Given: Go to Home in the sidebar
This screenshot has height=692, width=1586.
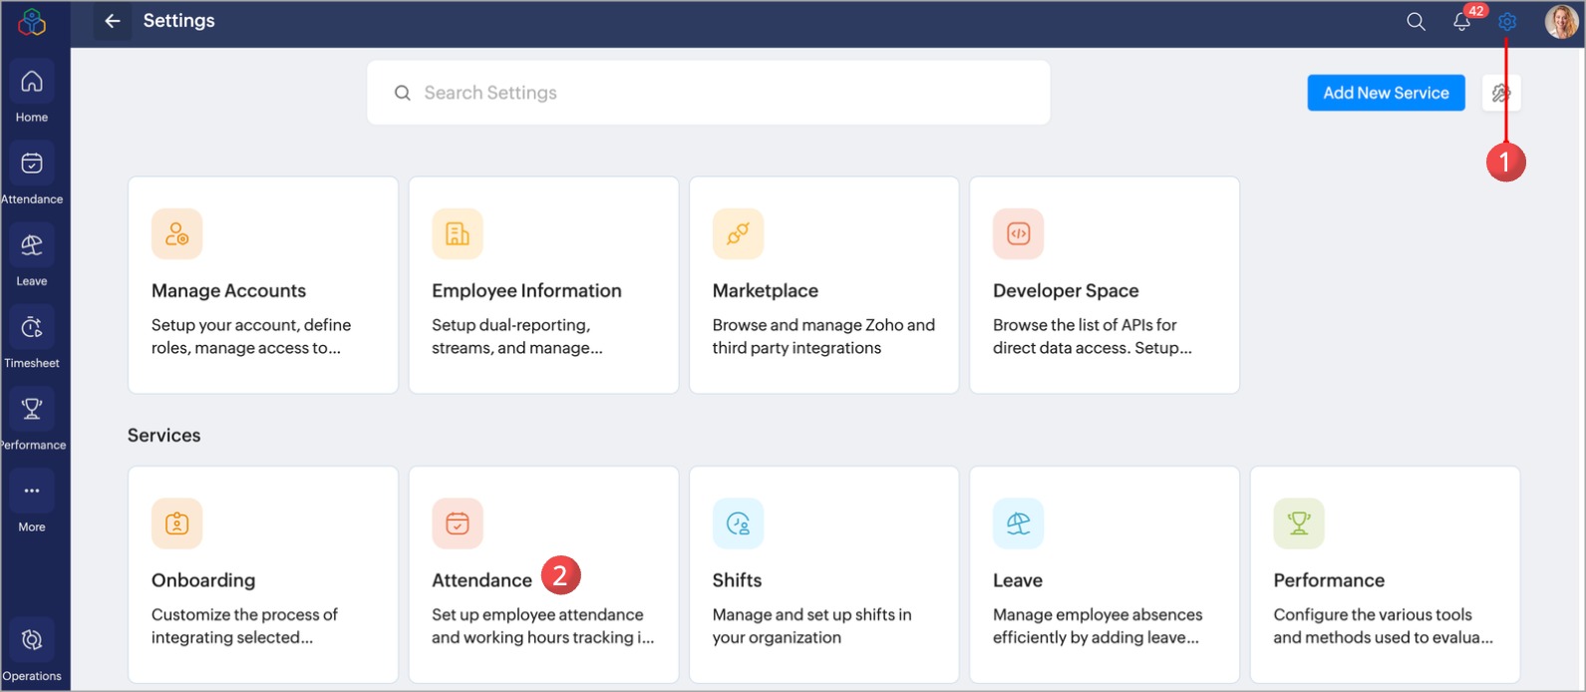Looking at the screenshot, I should click(x=32, y=93).
